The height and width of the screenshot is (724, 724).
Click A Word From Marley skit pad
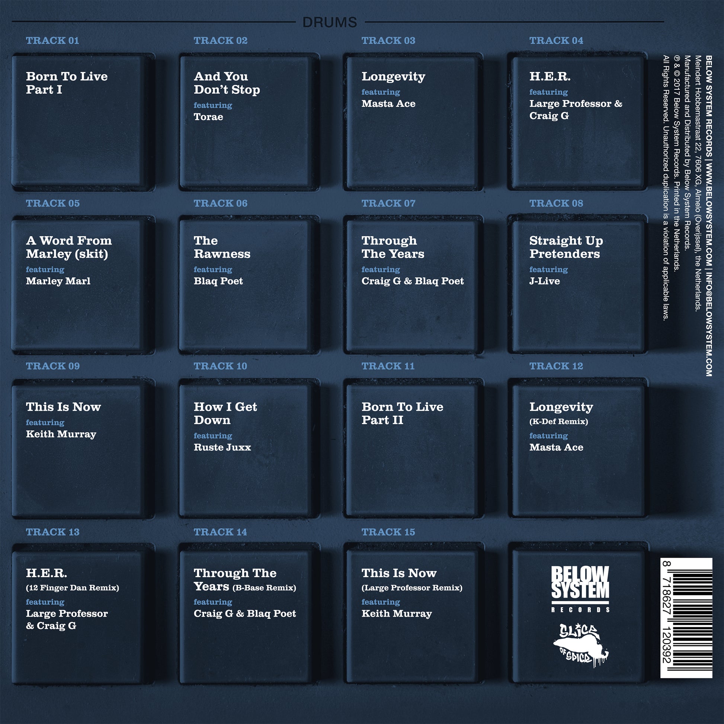tap(83, 285)
